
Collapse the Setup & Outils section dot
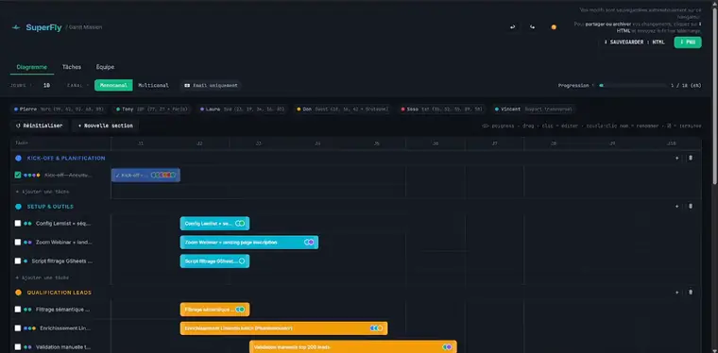point(18,207)
